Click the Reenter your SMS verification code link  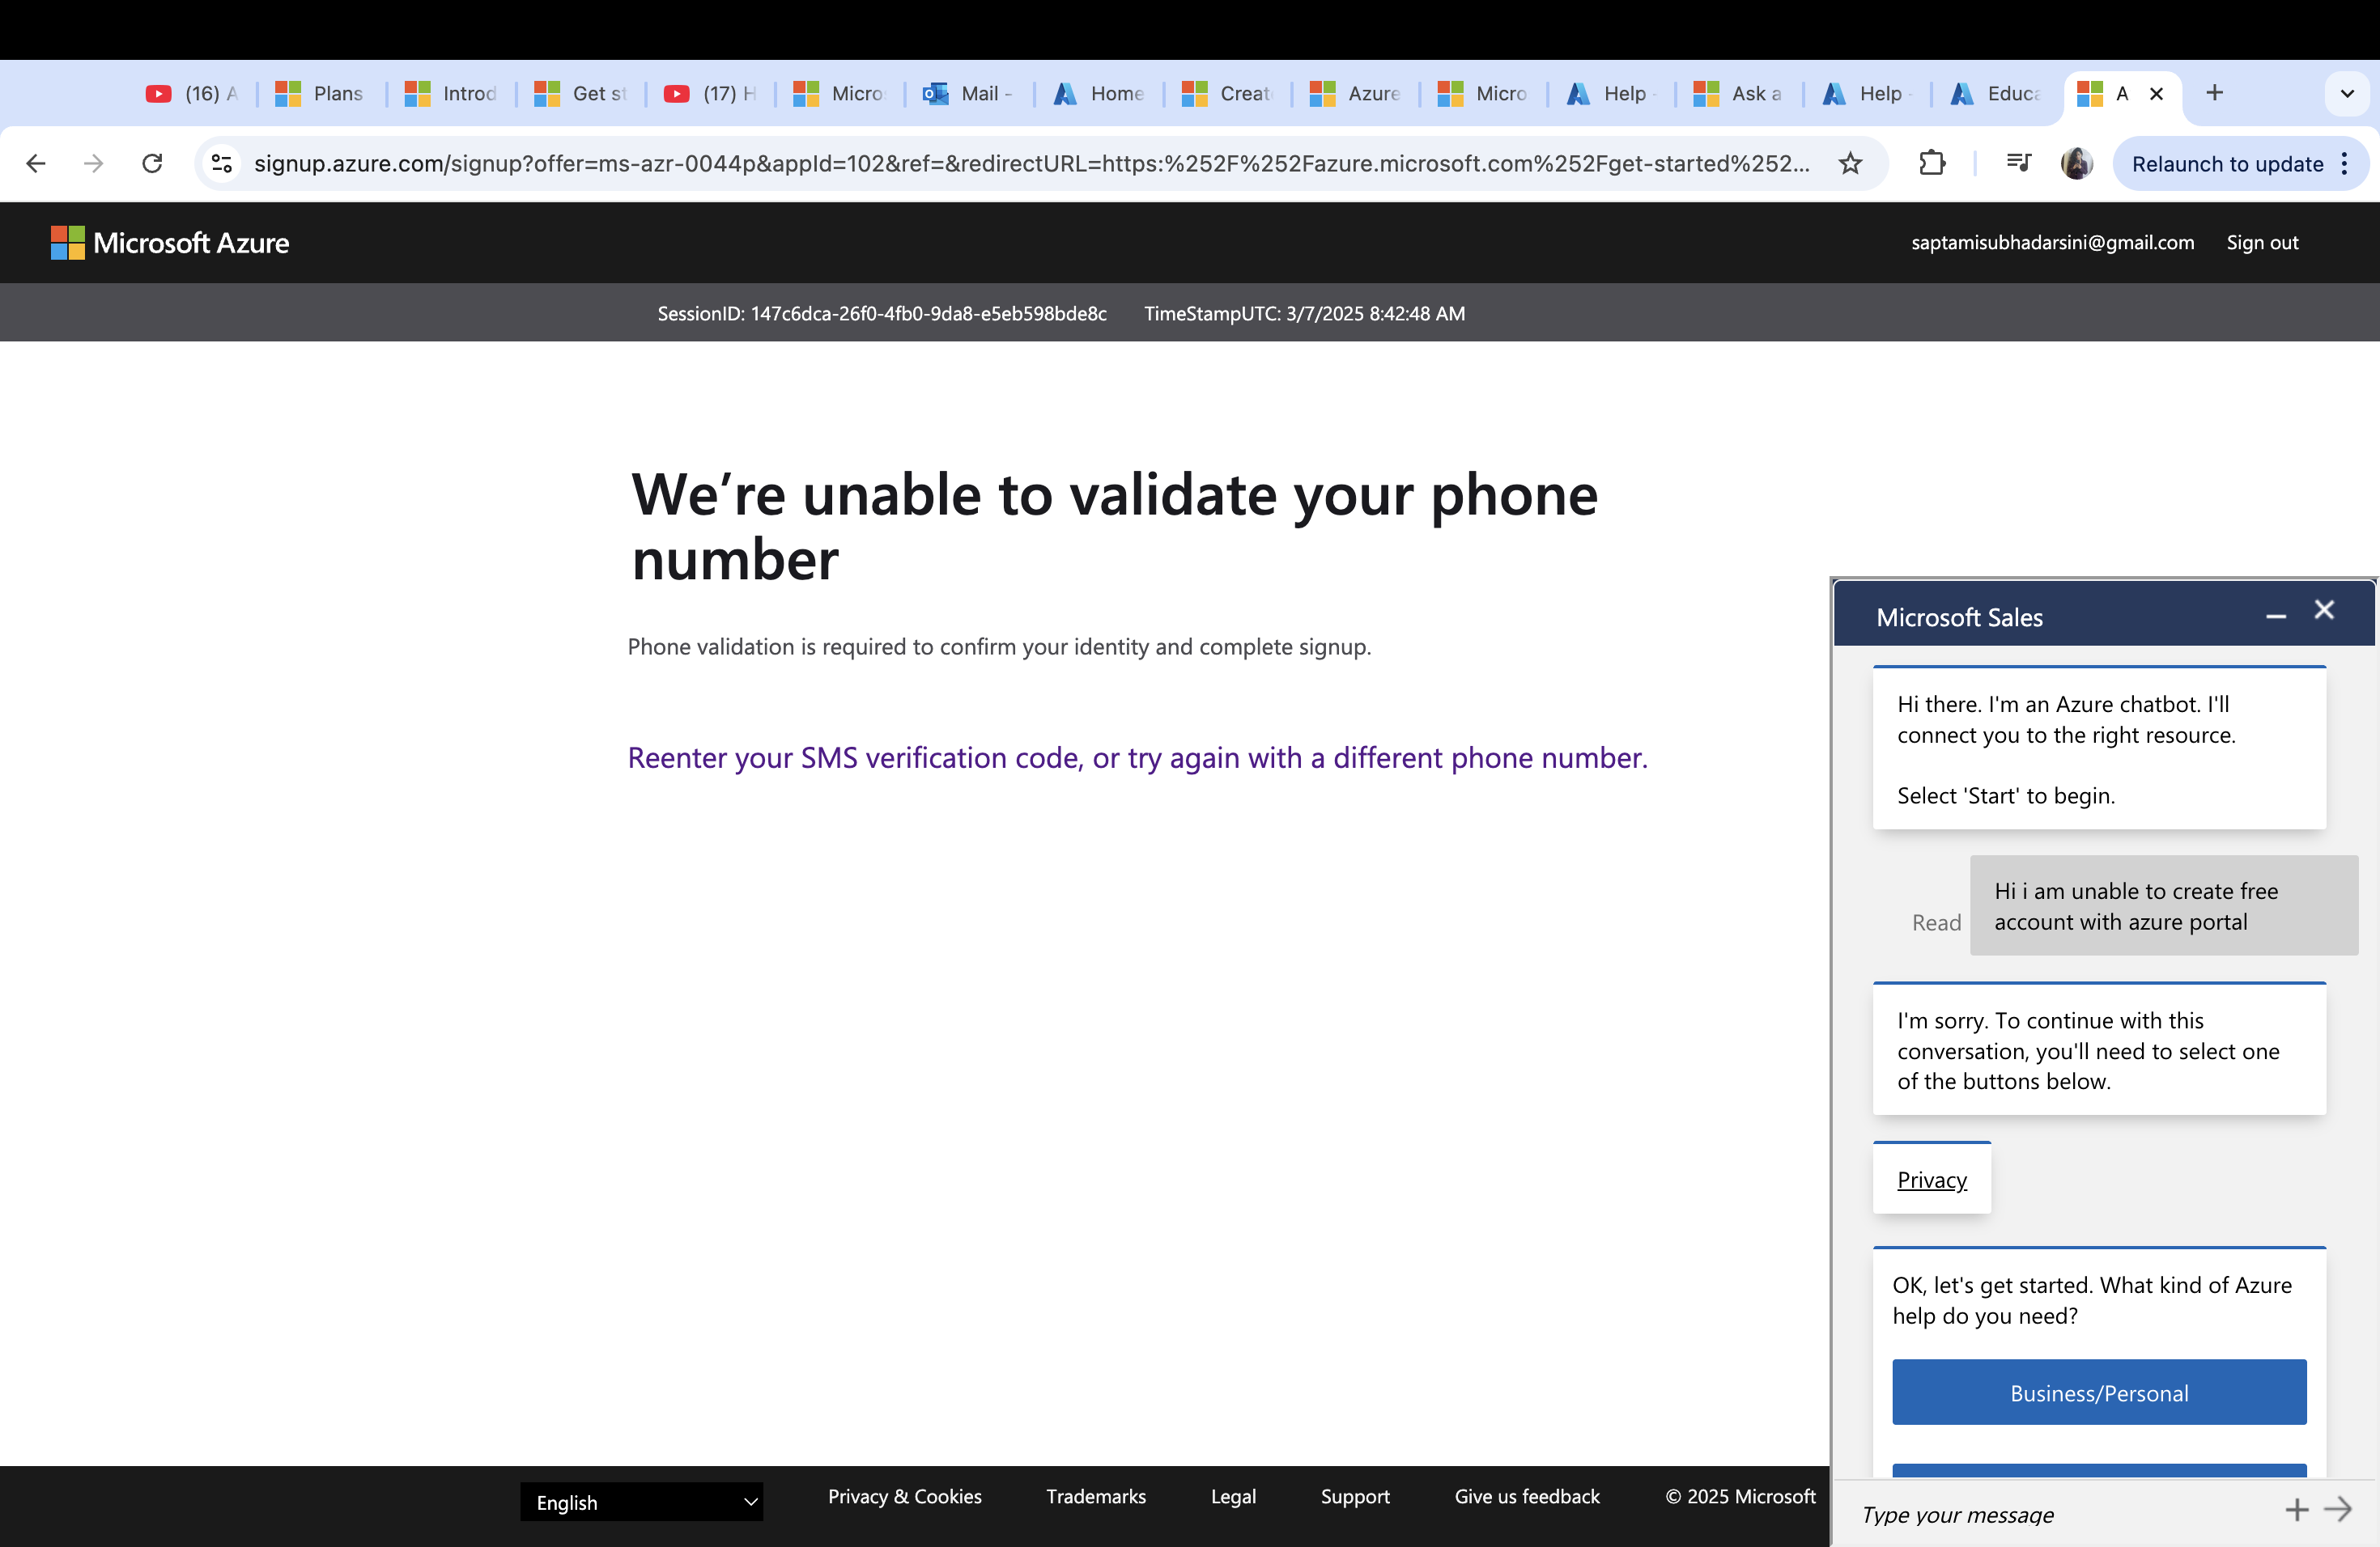pos(1137,757)
